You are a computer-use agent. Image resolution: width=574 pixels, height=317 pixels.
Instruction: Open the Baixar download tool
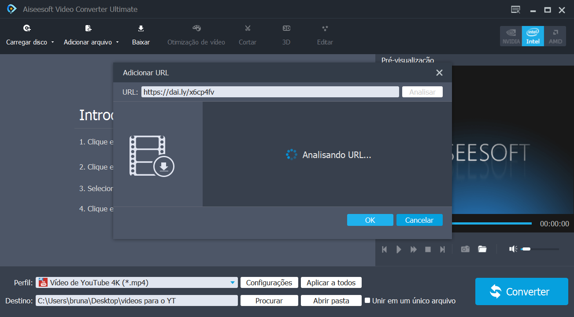[x=141, y=35]
